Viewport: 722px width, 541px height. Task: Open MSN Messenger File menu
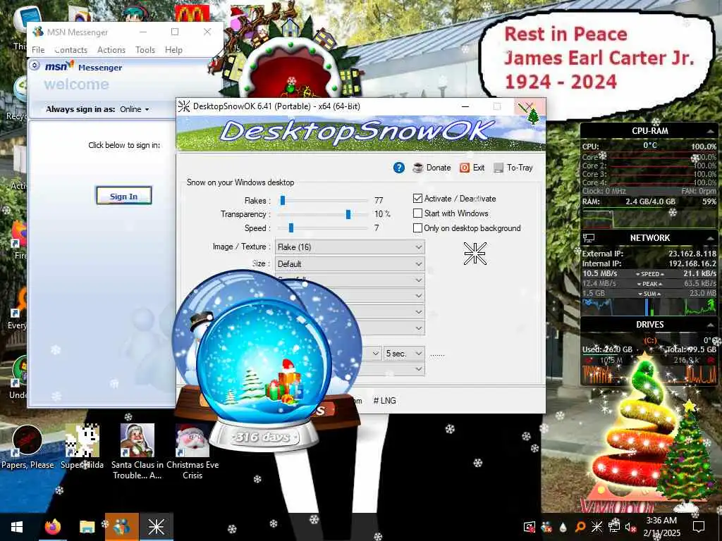pyautogui.click(x=38, y=50)
